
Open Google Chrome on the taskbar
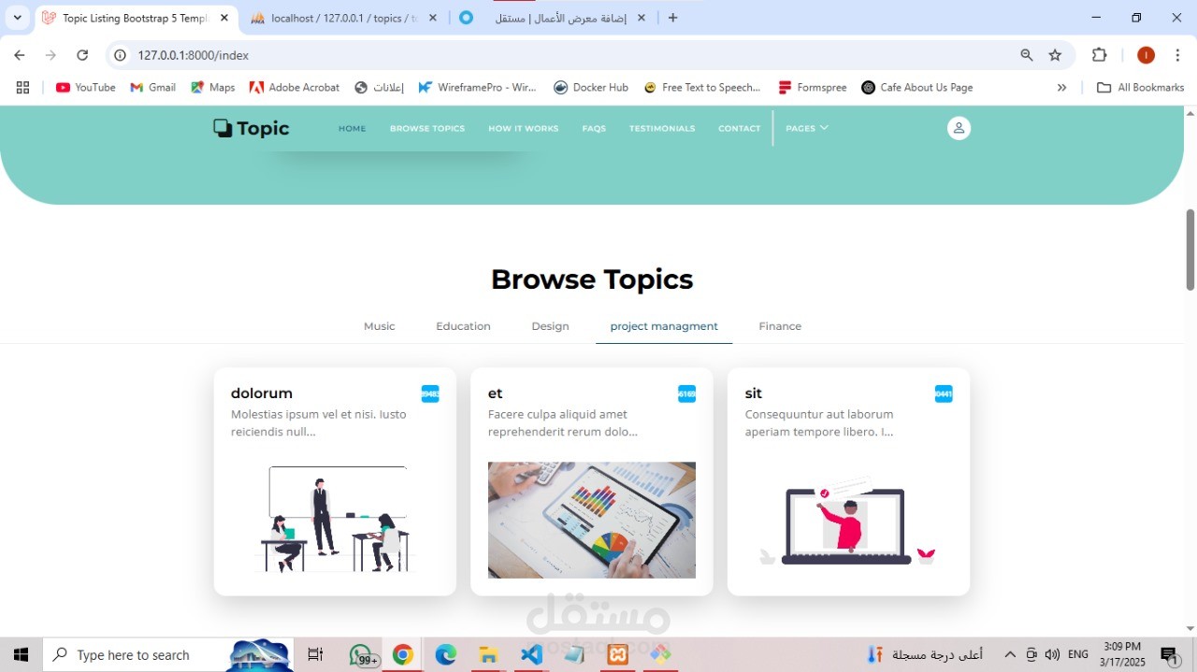point(403,654)
